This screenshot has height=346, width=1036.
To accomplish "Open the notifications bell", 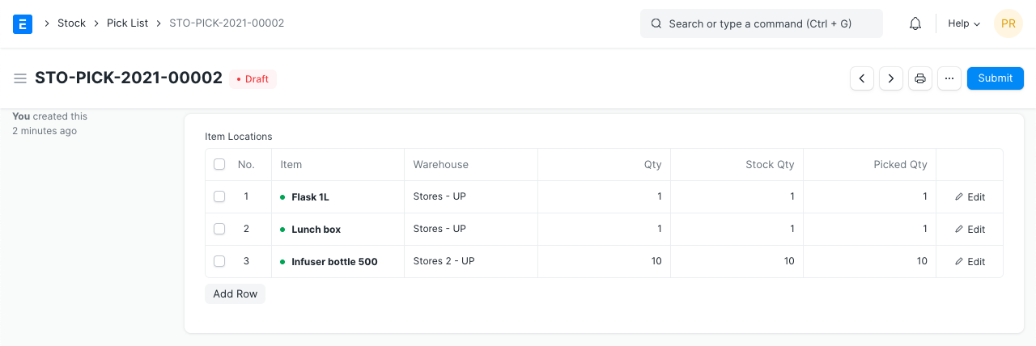I will click(915, 23).
